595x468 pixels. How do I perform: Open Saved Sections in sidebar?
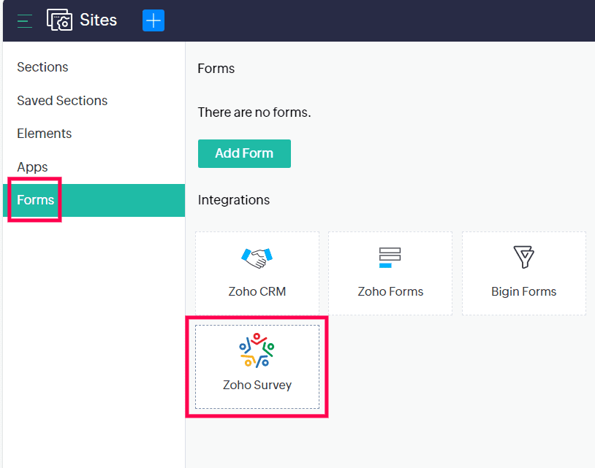coord(62,101)
